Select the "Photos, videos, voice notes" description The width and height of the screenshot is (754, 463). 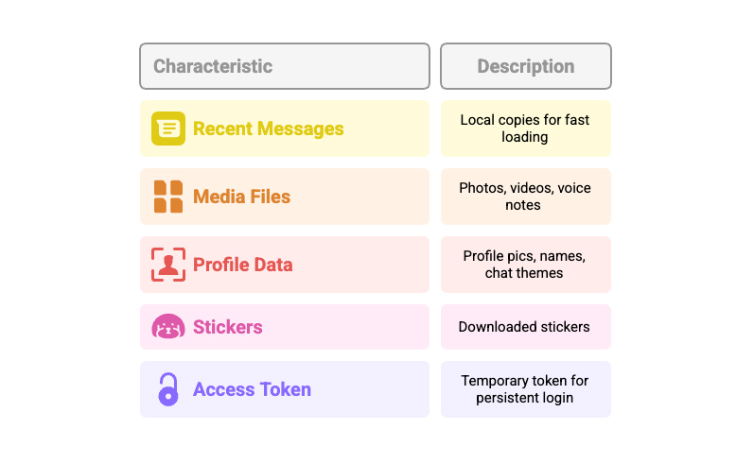pyautogui.click(x=525, y=197)
